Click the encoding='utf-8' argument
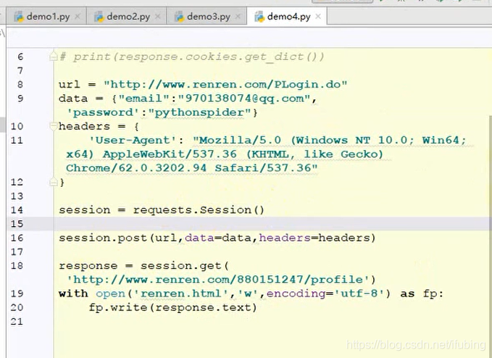Screen dimensions: 492x358 coord(325,294)
